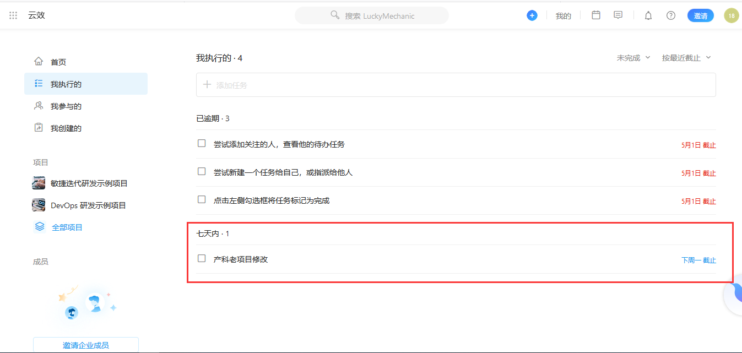Image resolution: width=742 pixels, height=353 pixels.
Task: Open the apps grid icon beside 云效 logo
Action: point(13,15)
